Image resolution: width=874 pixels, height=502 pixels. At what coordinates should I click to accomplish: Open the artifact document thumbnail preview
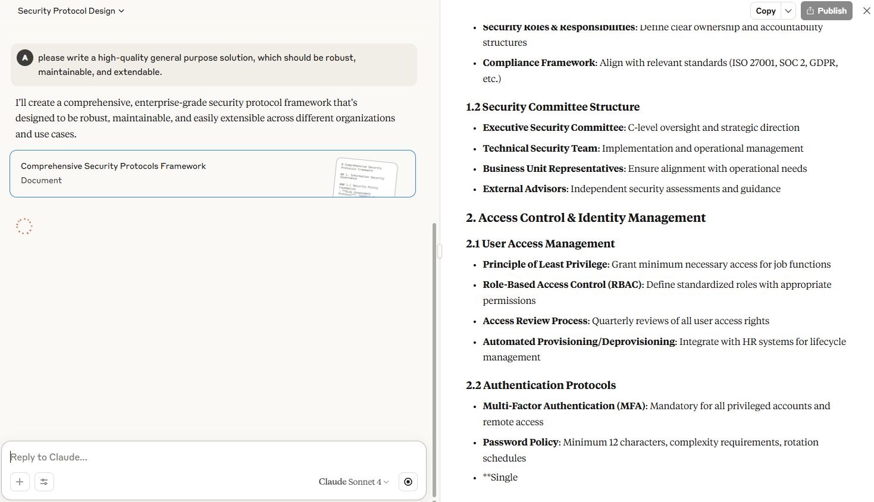pos(365,177)
